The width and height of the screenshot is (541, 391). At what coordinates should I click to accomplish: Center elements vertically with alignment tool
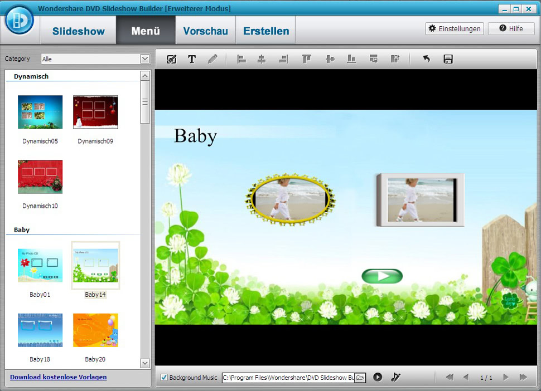tap(330, 58)
